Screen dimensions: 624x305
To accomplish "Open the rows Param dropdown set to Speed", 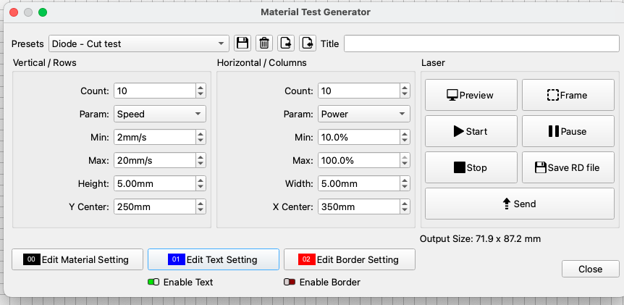I will 160,114.
